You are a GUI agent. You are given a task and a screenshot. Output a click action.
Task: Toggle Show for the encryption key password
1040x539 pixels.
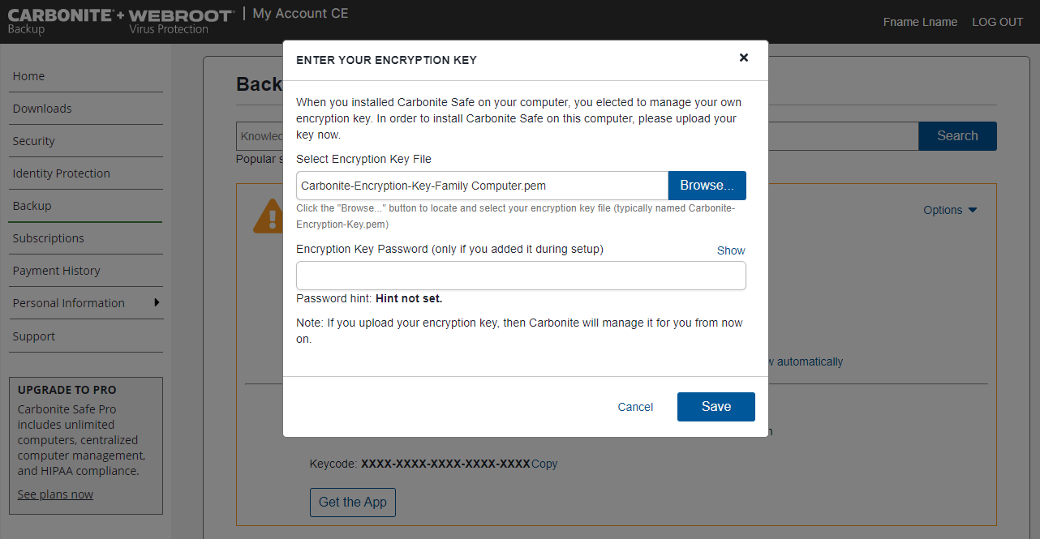(x=731, y=250)
